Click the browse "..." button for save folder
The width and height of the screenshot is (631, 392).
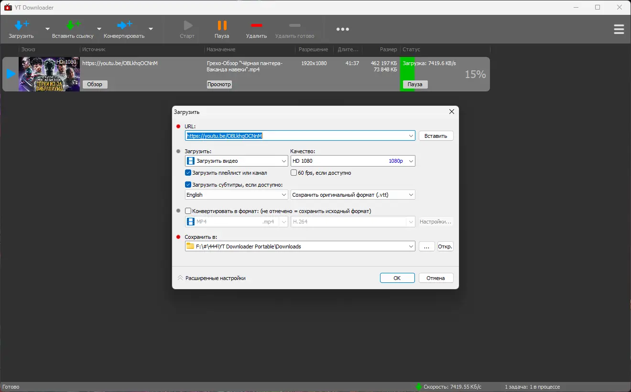coord(427,246)
